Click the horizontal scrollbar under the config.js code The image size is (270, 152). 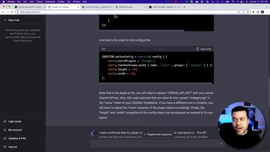click(x=156, y=84)
